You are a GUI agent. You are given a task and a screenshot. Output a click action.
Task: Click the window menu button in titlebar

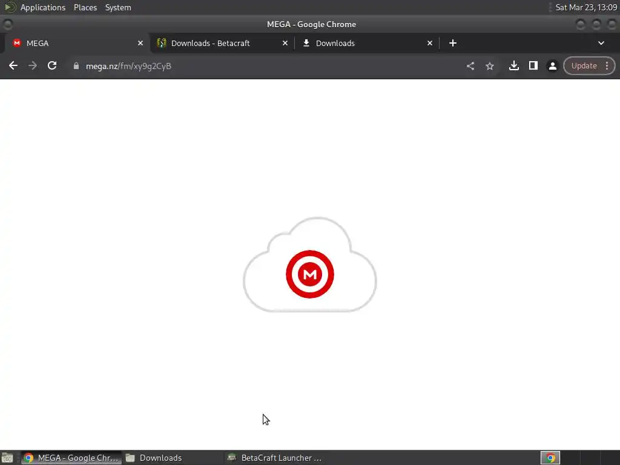[x=7, y=24]
